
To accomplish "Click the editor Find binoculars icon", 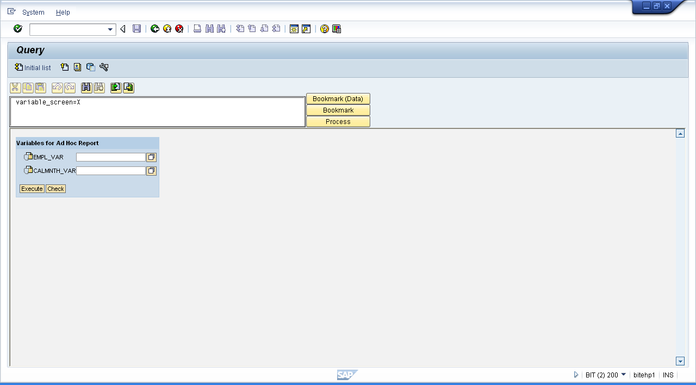I will pos(86,88).
